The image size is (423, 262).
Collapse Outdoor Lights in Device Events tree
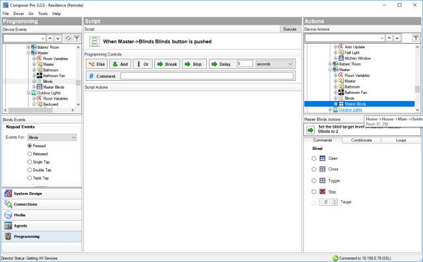click(x=29, y=93)
